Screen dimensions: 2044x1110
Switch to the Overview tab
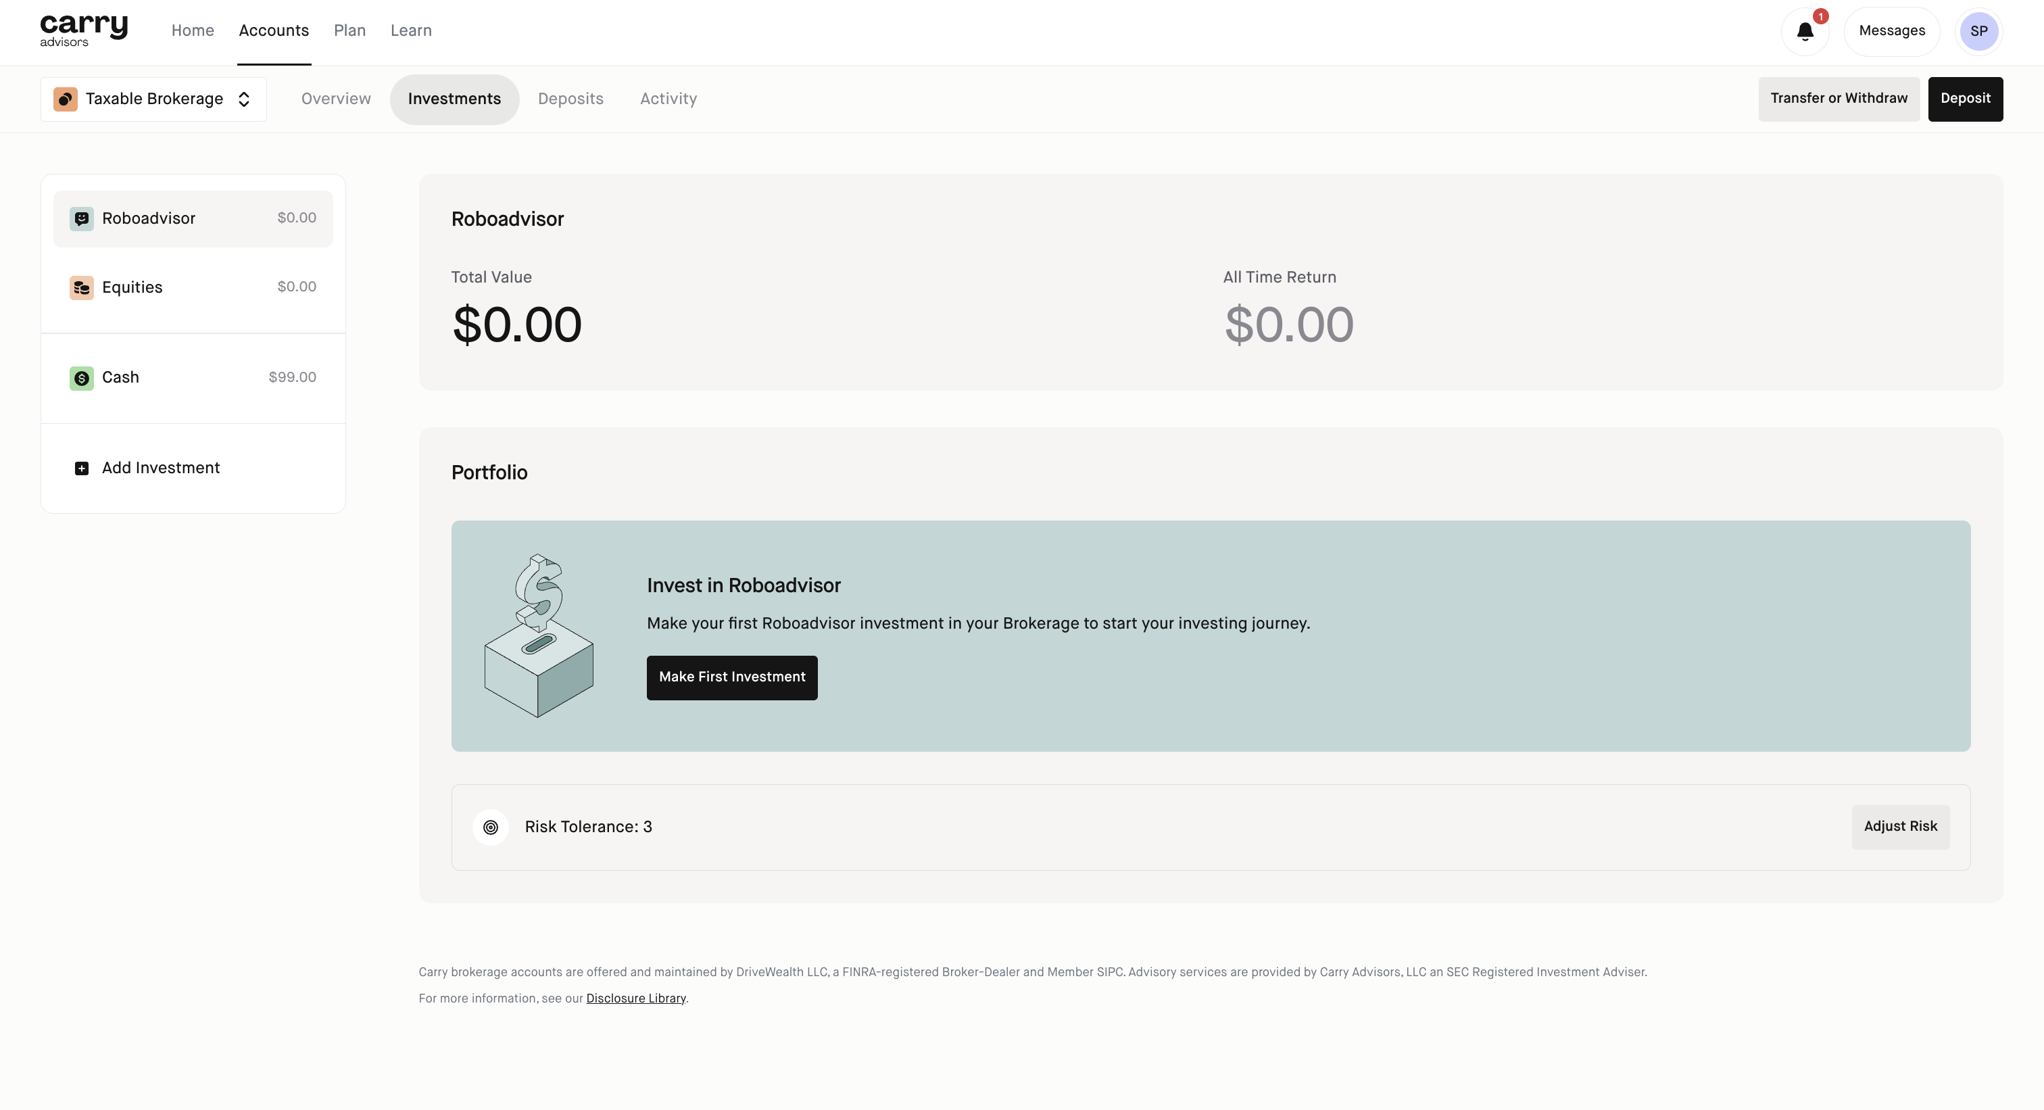click(336, 99)
